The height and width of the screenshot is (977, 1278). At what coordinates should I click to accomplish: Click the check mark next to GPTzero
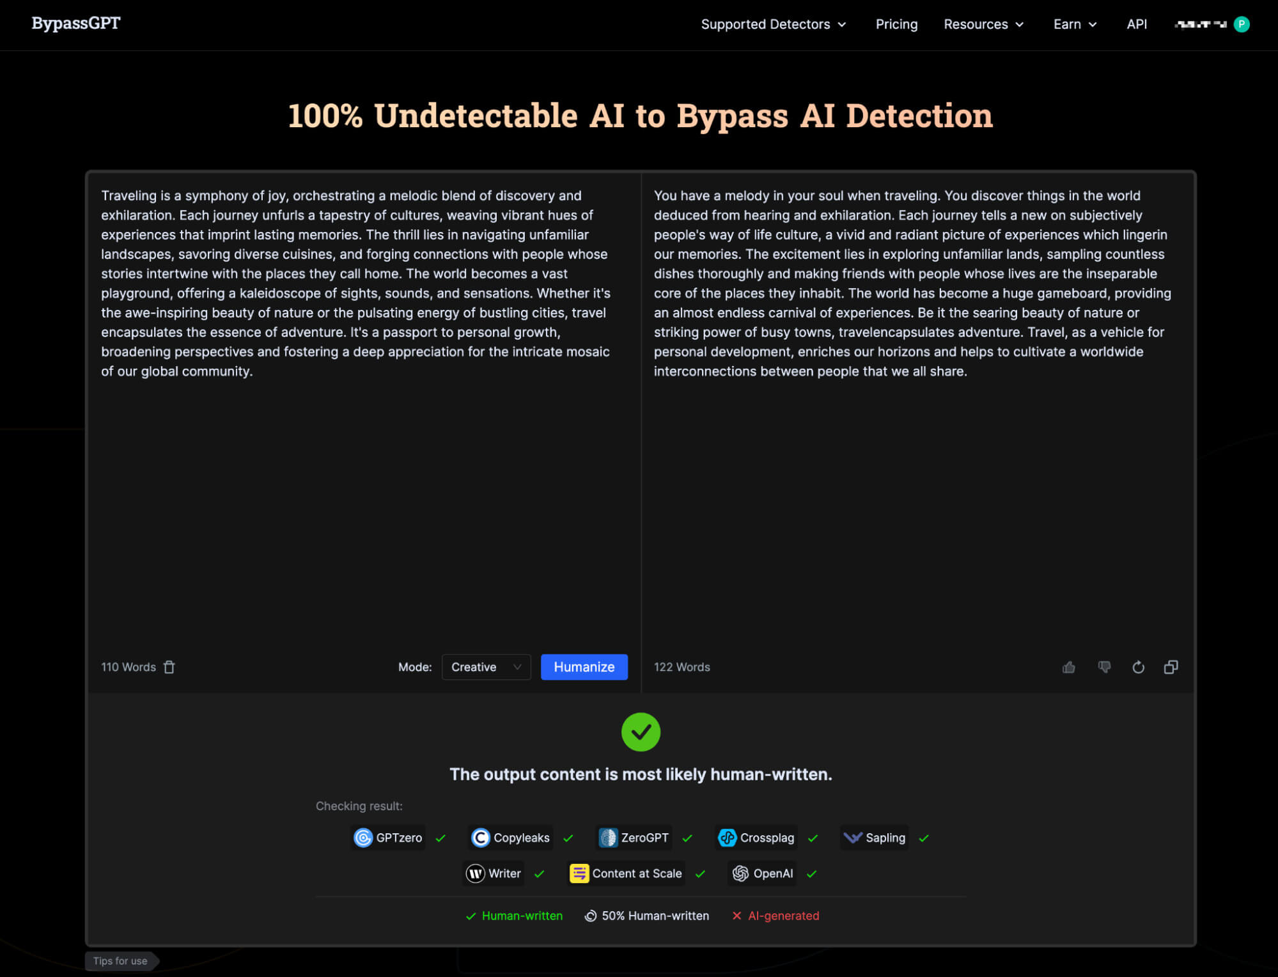pos(440,838)
